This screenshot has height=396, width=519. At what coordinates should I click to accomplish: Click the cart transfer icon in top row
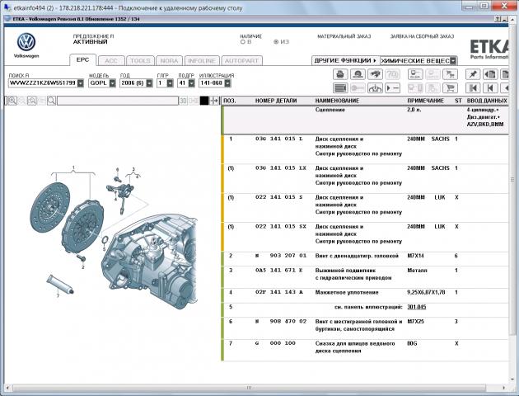click(x=450, y=74)
